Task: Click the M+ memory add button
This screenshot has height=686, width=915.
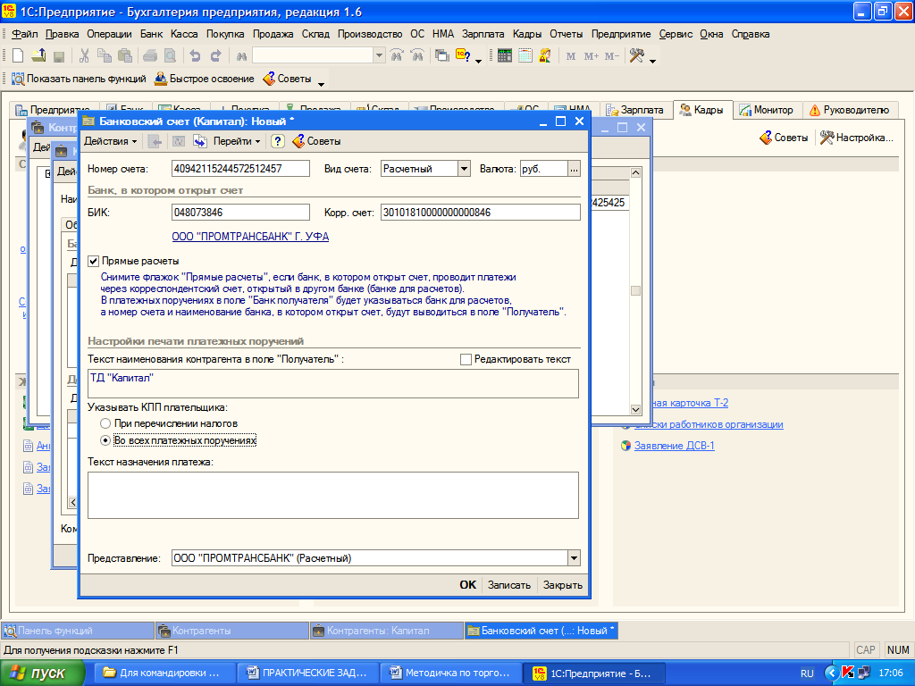Action: coord(592,56)
